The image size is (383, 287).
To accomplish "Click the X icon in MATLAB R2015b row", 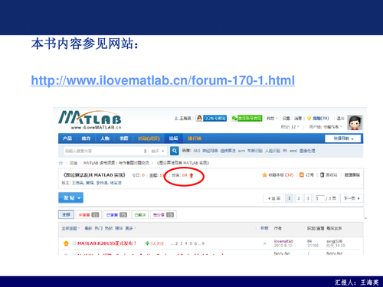I will click(x=264, y=243).
